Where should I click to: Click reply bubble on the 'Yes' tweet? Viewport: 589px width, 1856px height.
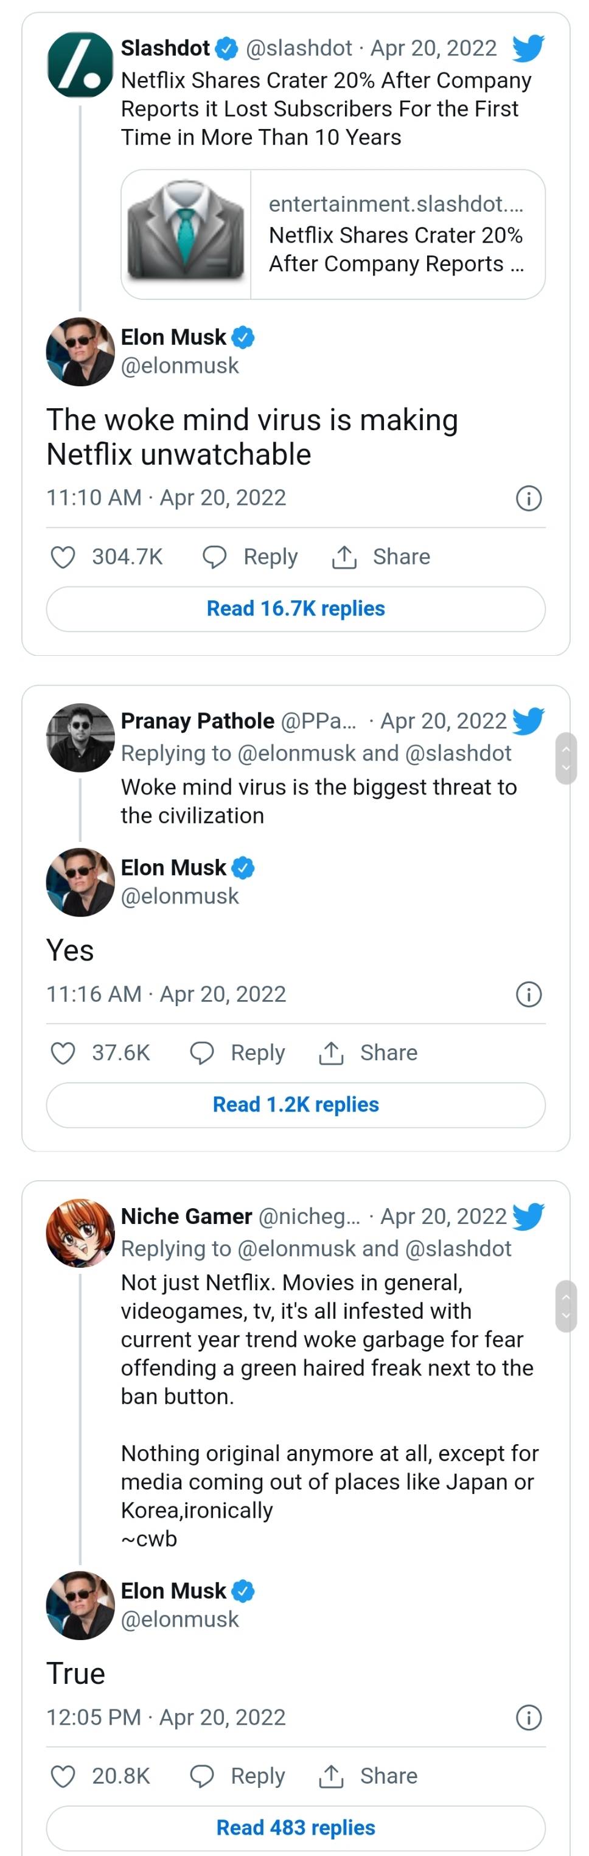click(x=202, y=1052)
